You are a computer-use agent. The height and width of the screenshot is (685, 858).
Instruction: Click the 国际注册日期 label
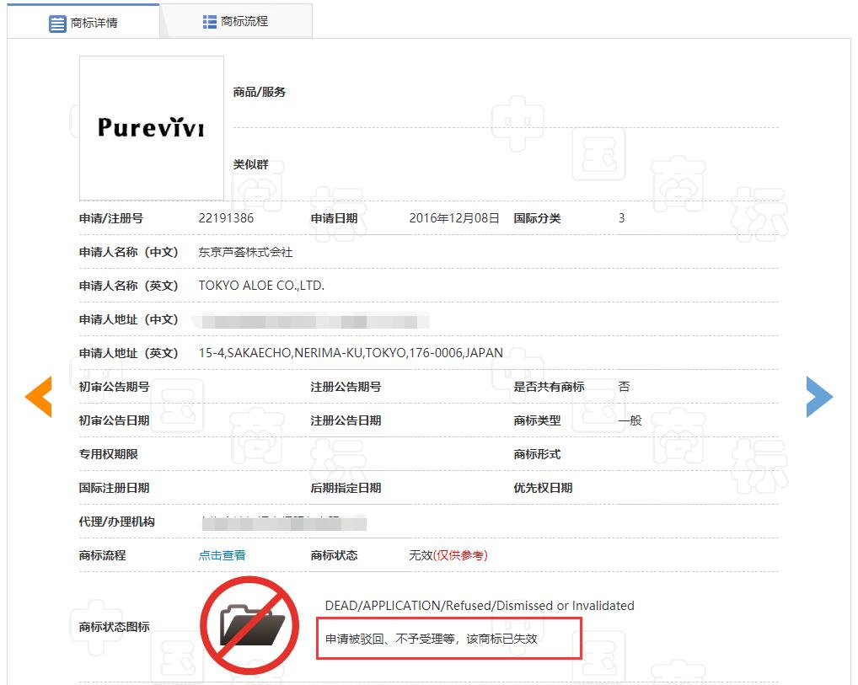pyautogui.click(x=114, y=488)
